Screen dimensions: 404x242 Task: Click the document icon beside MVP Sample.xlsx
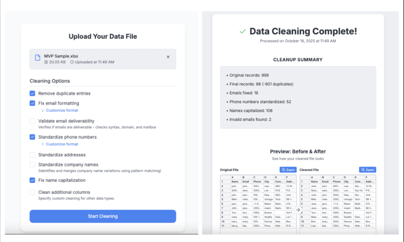[38, 57]
